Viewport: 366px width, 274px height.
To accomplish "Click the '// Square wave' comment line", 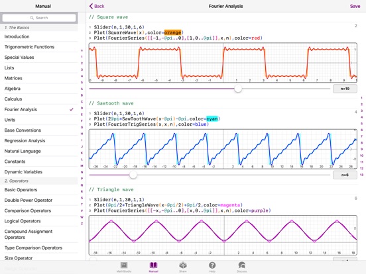I will (108, 17).
